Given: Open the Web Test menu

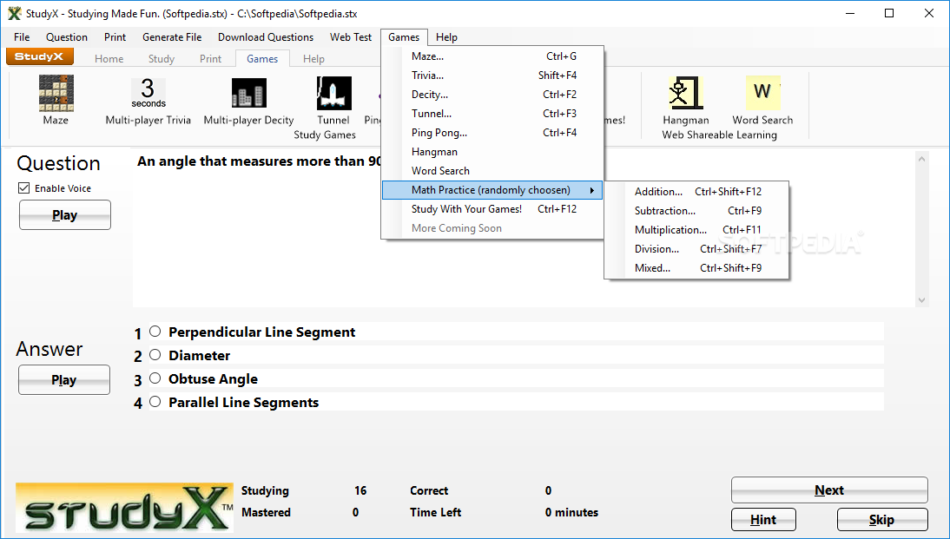Looking at the screenshot, I should (x=351, y=37).
